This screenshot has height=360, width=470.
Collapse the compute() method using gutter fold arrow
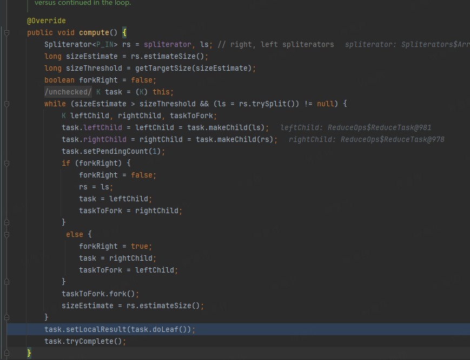(5, 32)
